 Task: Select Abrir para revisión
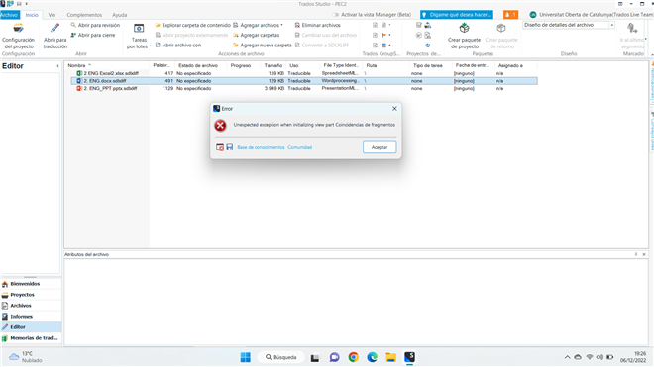pyautogui.click(x=95, y=25)
